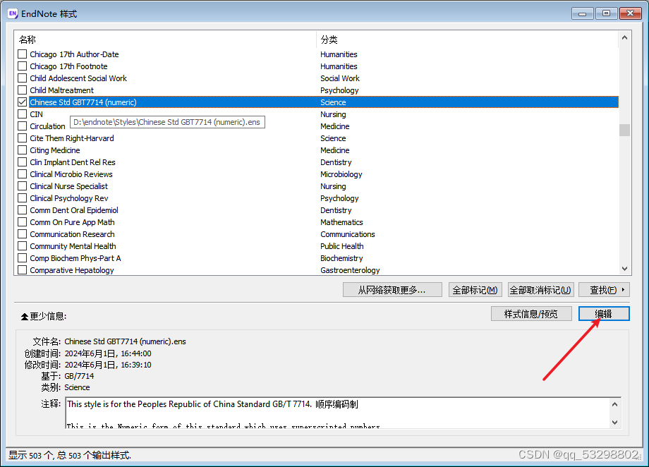This screenshot has height=467, width=649.
Task: Tick the Clinical Psychology Rev checkbox
Action: 23,198
